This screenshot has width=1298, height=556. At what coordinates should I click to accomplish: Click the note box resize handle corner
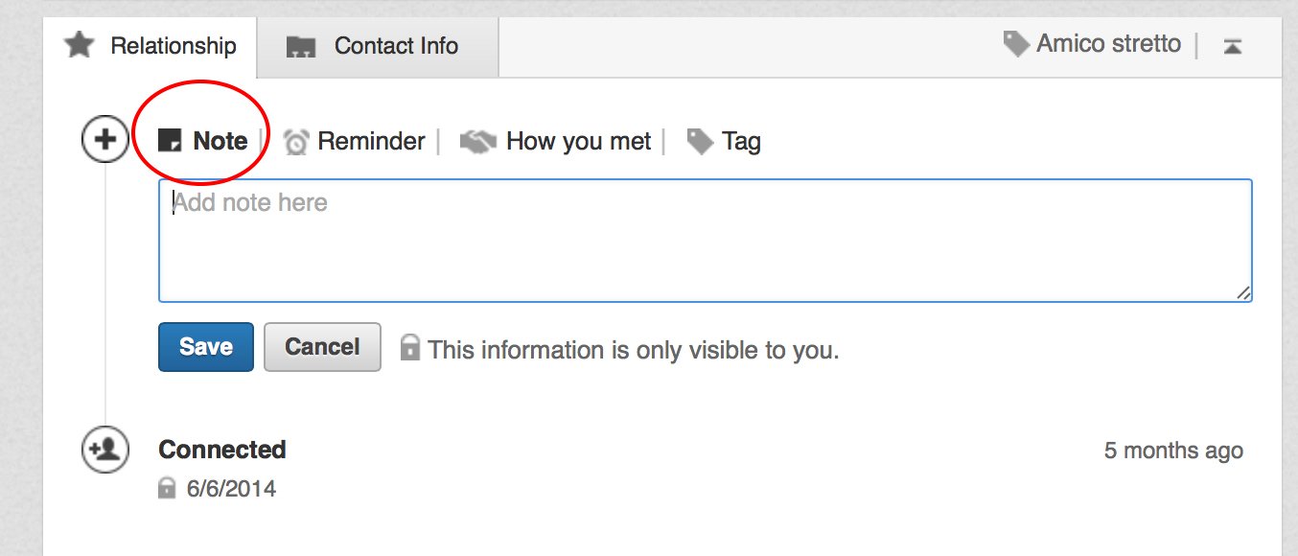1242,293
